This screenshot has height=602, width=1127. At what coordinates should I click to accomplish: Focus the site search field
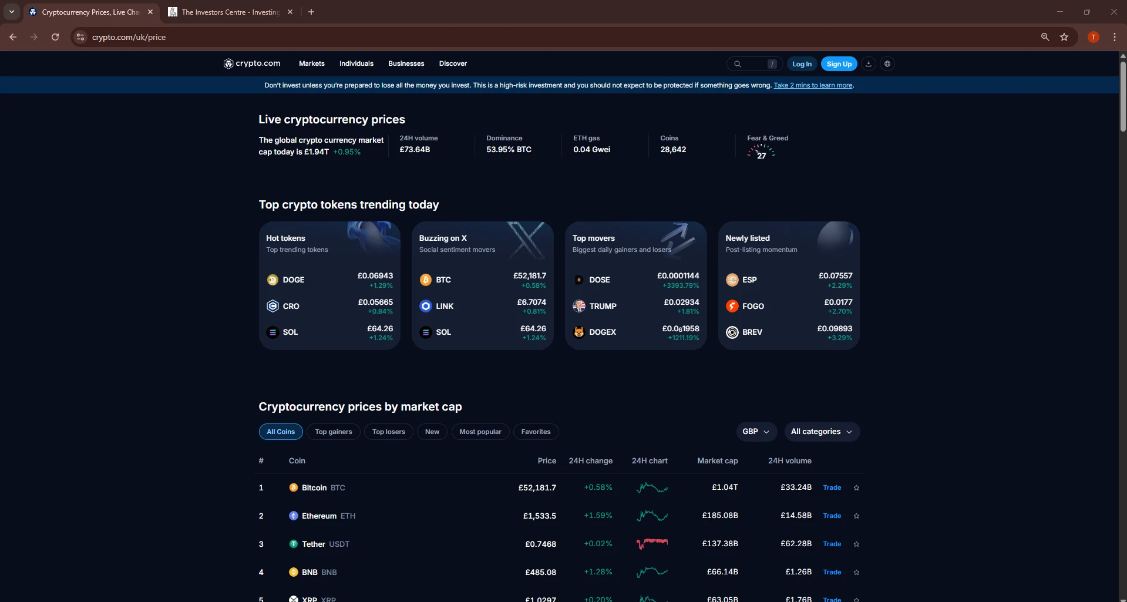coord(755,64)
